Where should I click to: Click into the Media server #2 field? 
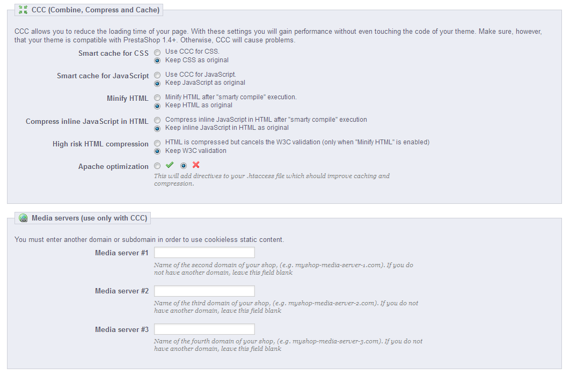204,291
